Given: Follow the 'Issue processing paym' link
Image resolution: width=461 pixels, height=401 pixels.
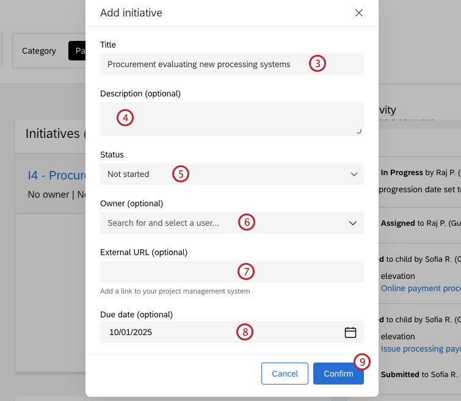Looking at the screenshot, I should coord(421,349).
